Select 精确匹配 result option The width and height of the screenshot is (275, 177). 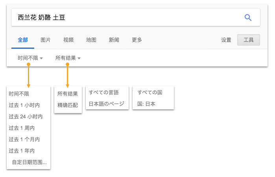68,105
